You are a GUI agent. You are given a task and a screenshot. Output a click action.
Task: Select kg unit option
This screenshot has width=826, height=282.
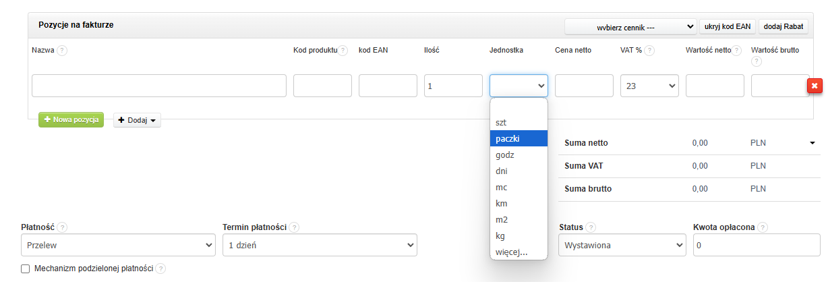coord(519,236)
